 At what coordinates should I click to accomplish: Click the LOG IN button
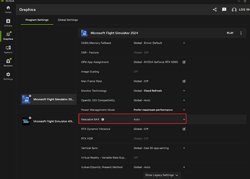244,10
